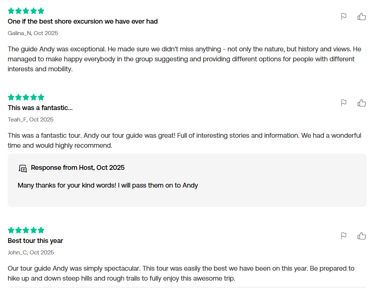Viewport: 376px width, 288px height.
Task: Open John_C's reviewer profile
Action: 17,253
